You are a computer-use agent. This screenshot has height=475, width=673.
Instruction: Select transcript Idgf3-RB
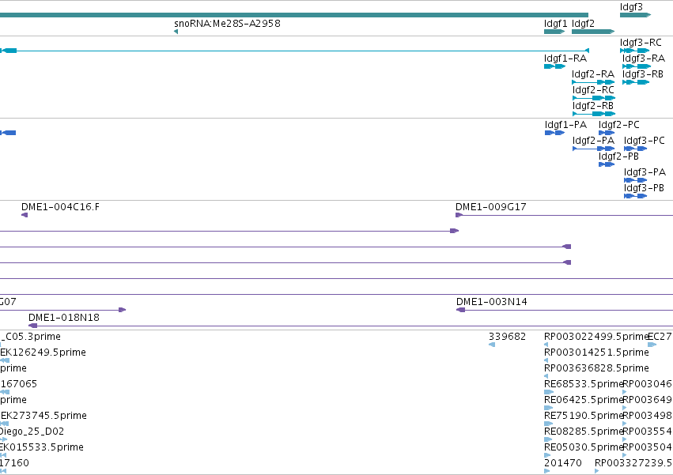(636, 82)
